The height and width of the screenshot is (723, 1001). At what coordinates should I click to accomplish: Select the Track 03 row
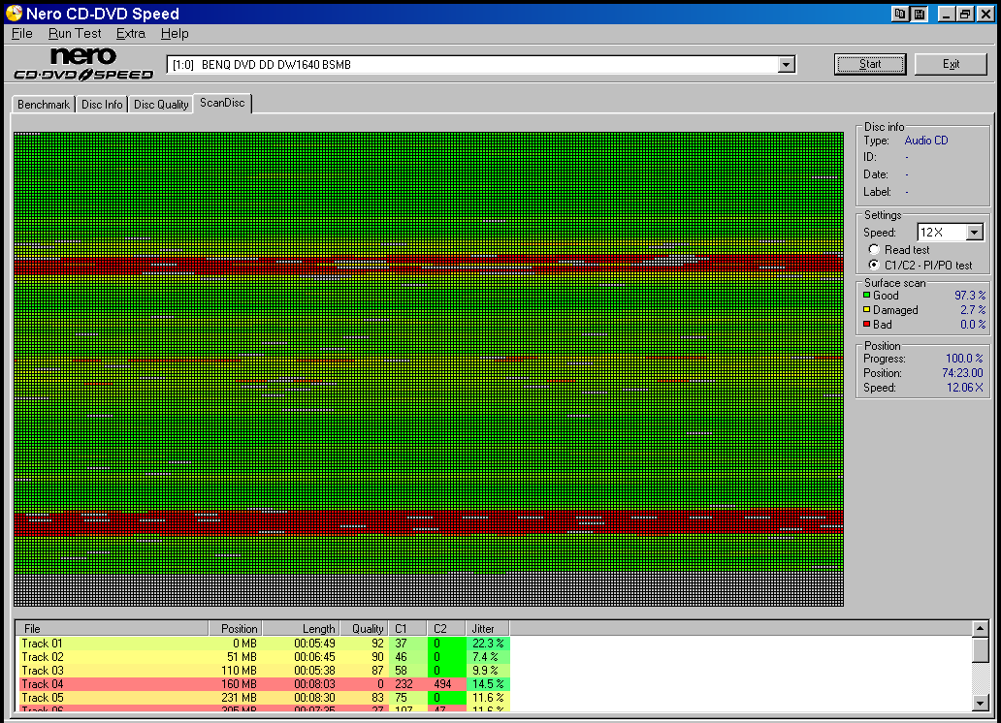[x=263, y=670]
